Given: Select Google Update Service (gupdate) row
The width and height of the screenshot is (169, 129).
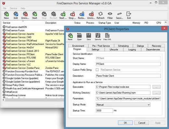Looking at the screenshot, I should (33, 78).
